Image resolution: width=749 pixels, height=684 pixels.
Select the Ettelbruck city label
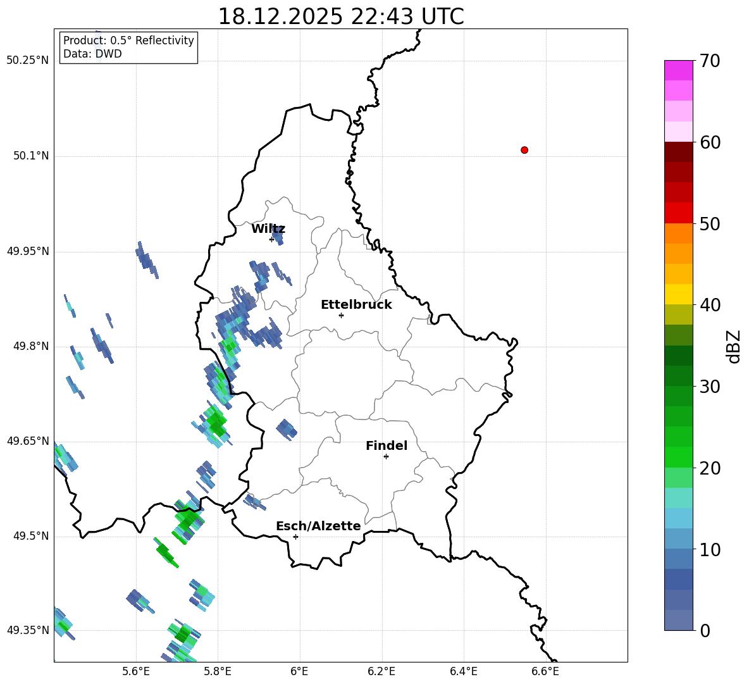356,305
